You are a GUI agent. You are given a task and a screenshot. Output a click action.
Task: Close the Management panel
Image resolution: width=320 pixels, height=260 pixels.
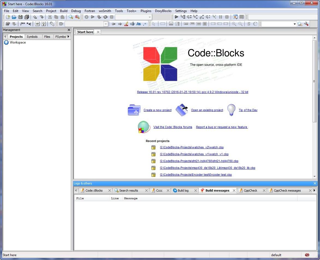[69, 30]
